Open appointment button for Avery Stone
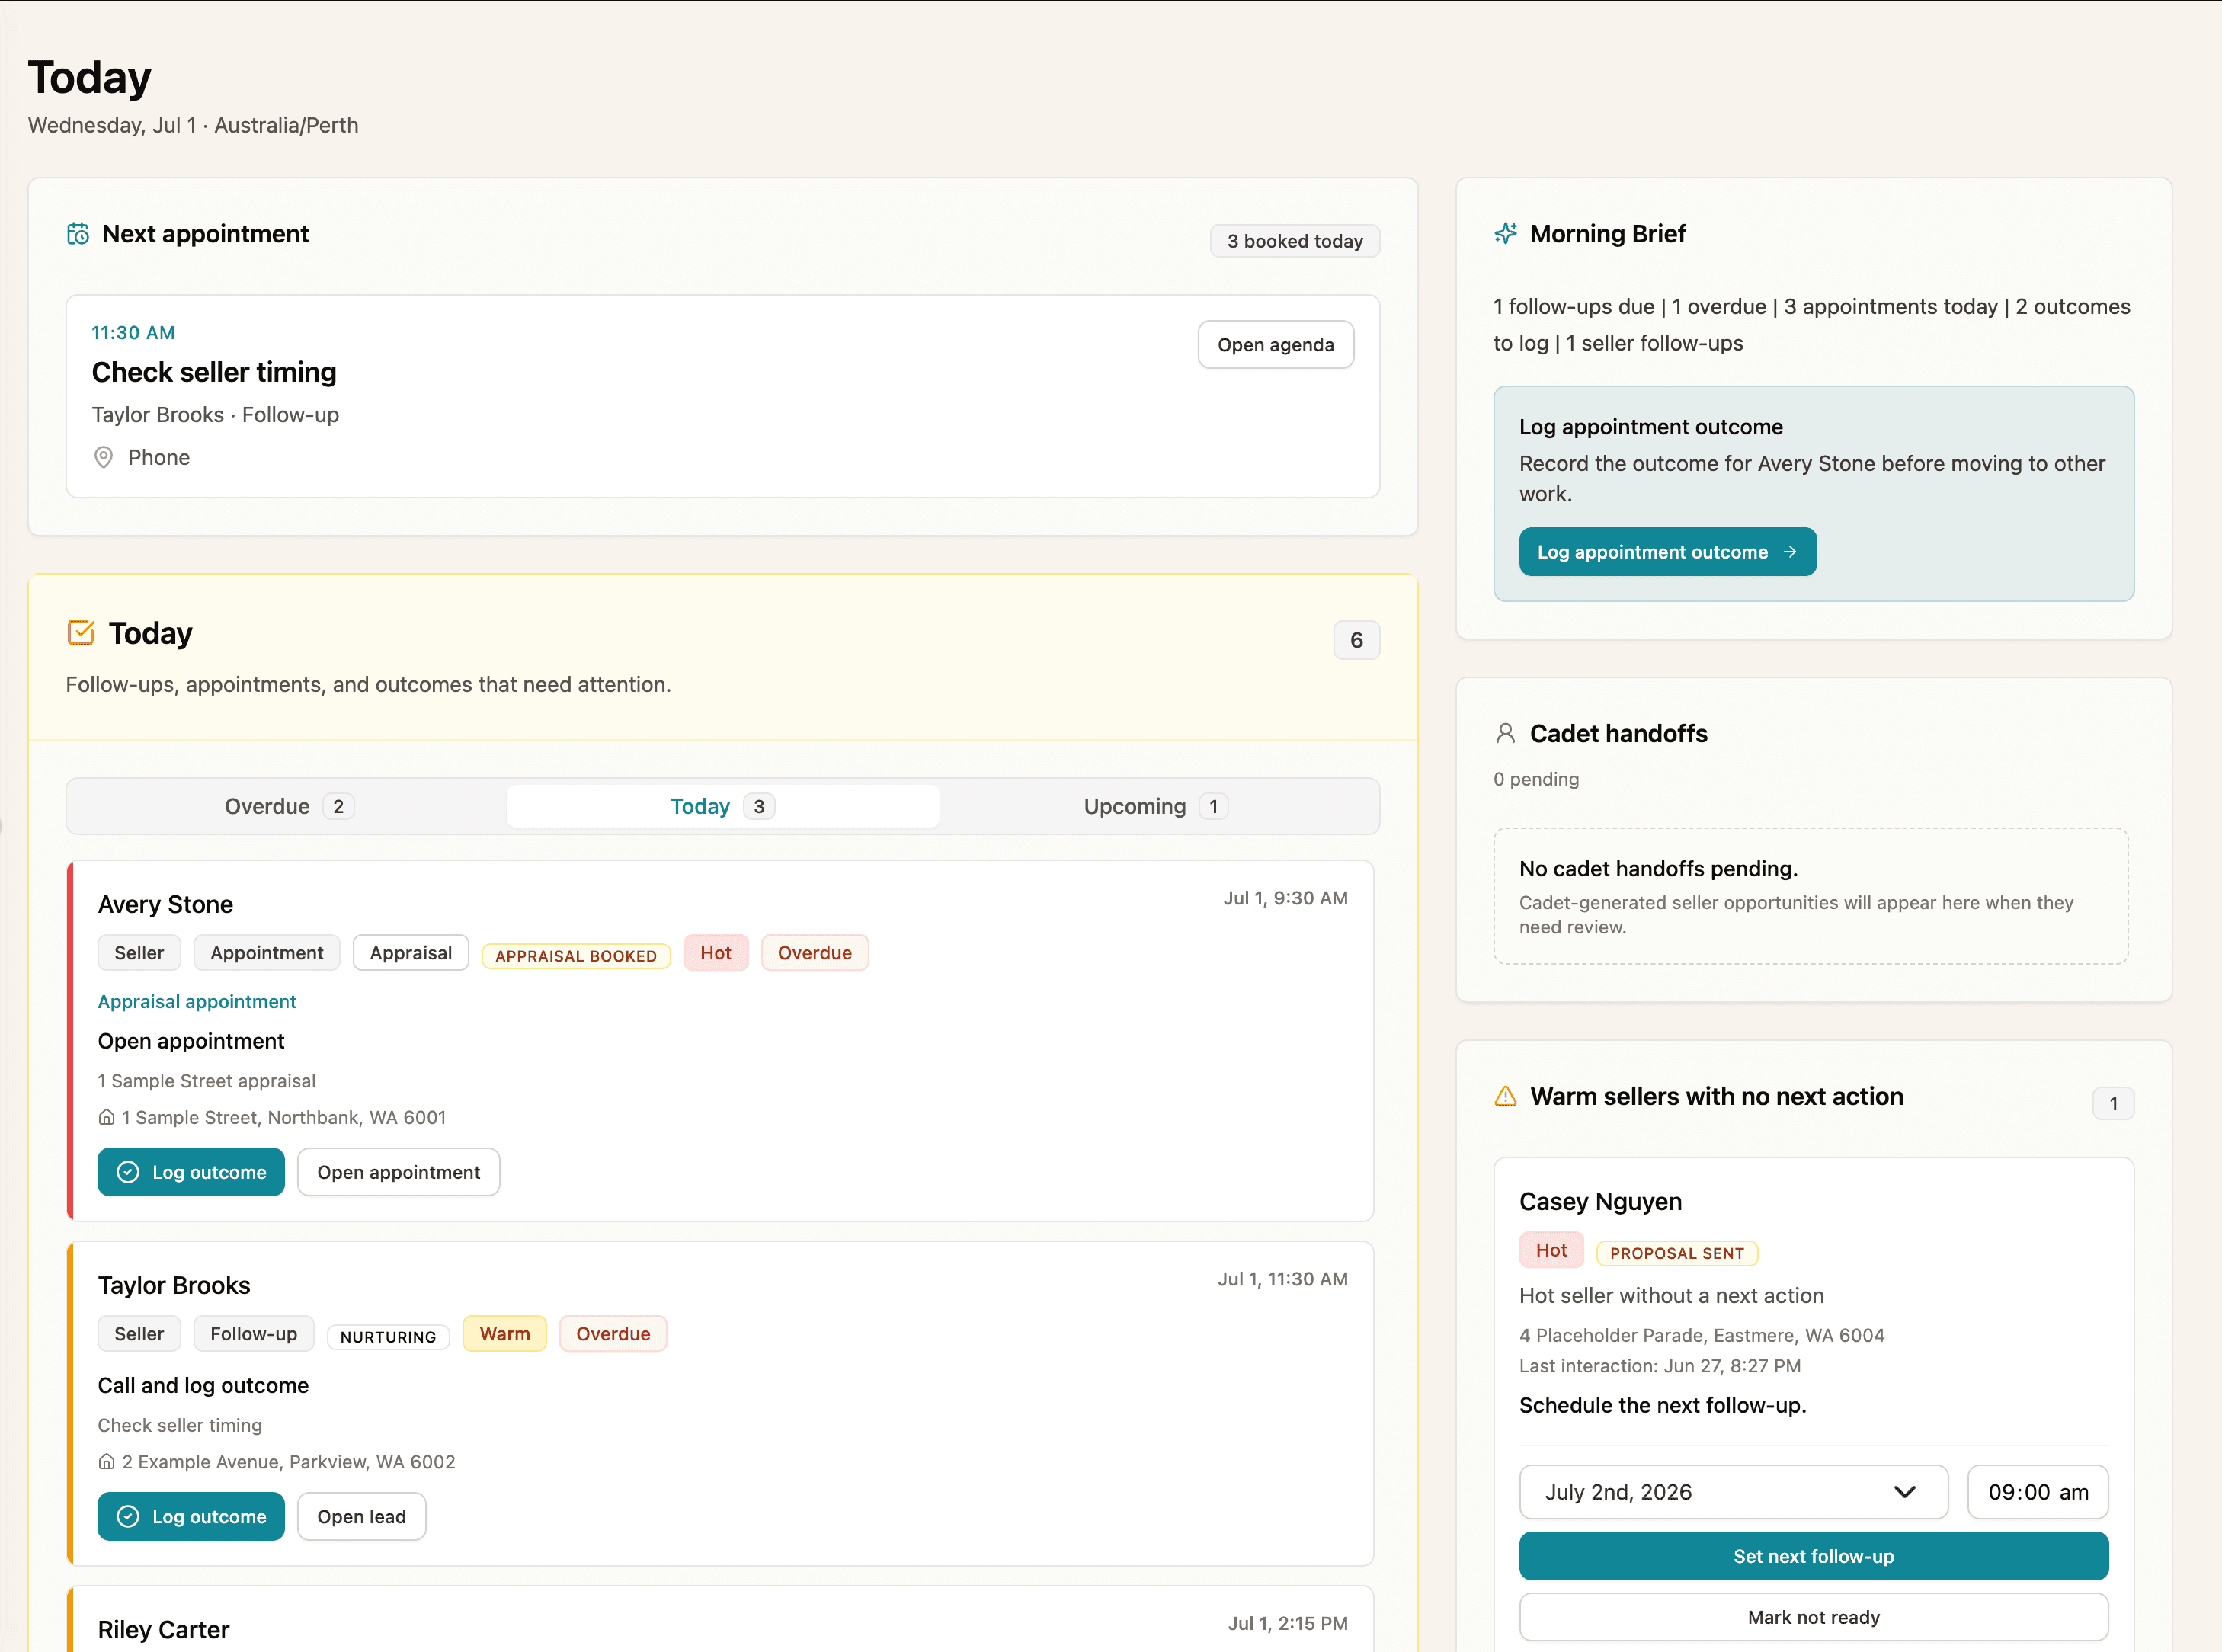Screen dimensions: 2222x1652 tap(399, 1173)
